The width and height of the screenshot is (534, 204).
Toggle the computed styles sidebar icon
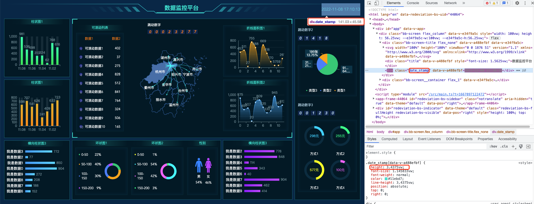(x=528, y=147)
